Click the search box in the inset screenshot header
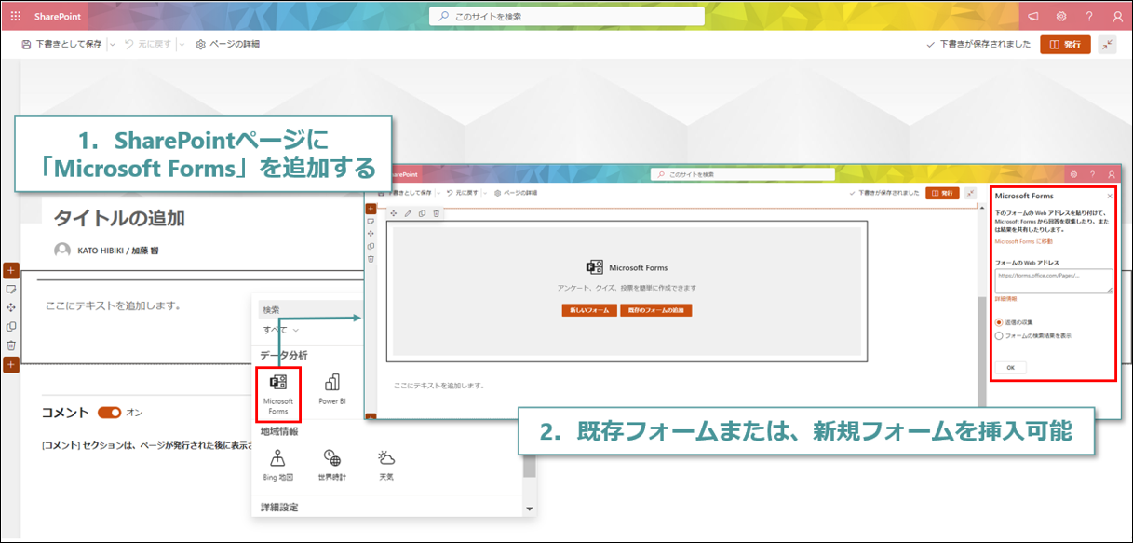The image size is (1133, 543). 742,174
